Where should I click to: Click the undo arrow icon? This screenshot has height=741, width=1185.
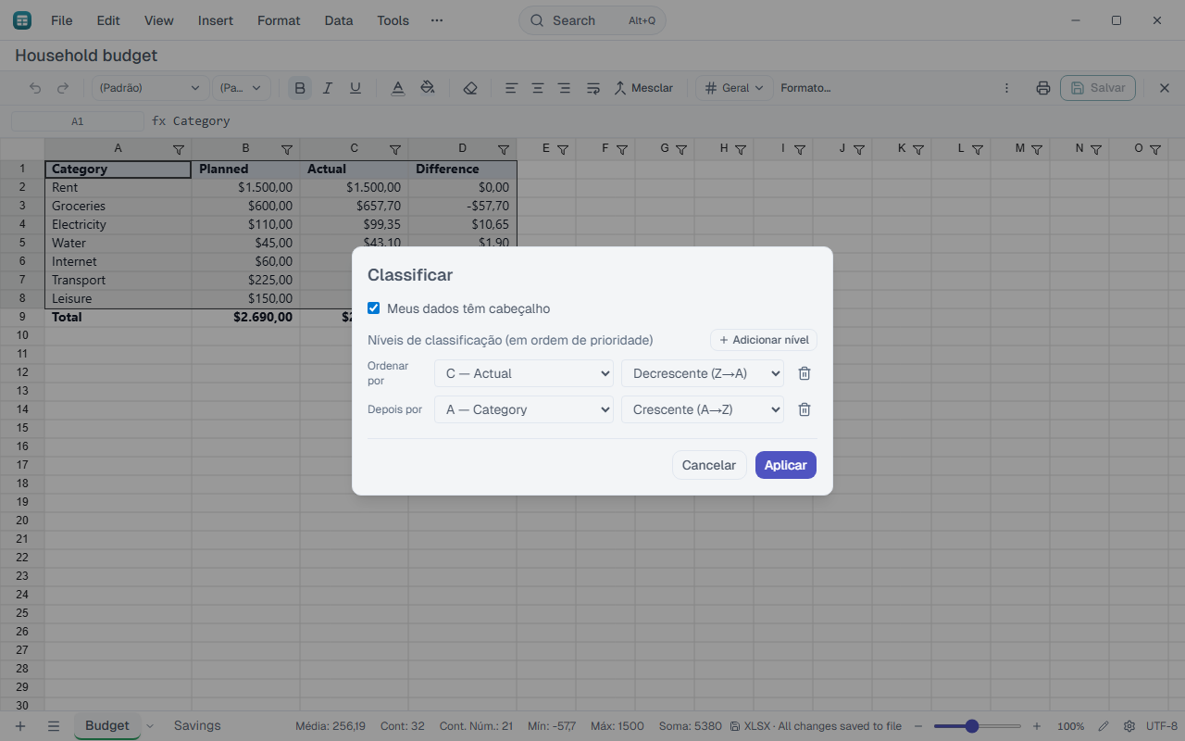(x=35, y=88)
